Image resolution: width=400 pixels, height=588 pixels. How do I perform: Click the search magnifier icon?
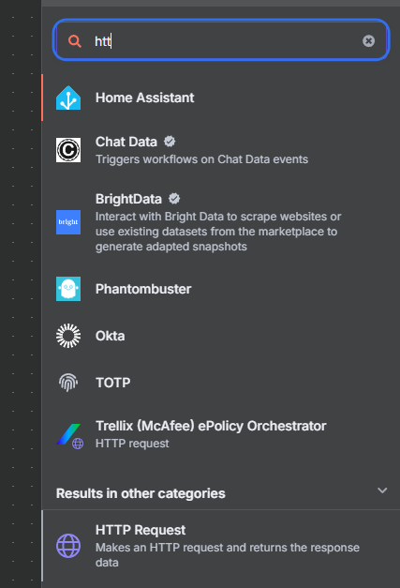75,41
